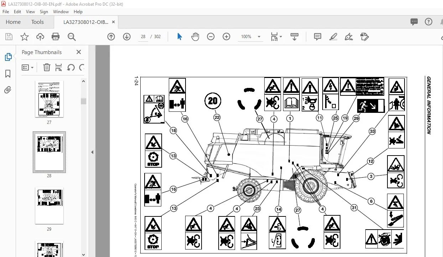Print the document
This screenshot has height=257, width=443.
point(56,37)
